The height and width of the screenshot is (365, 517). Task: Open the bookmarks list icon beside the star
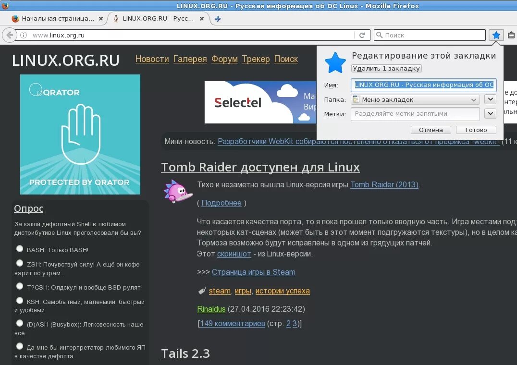(511, 35)
